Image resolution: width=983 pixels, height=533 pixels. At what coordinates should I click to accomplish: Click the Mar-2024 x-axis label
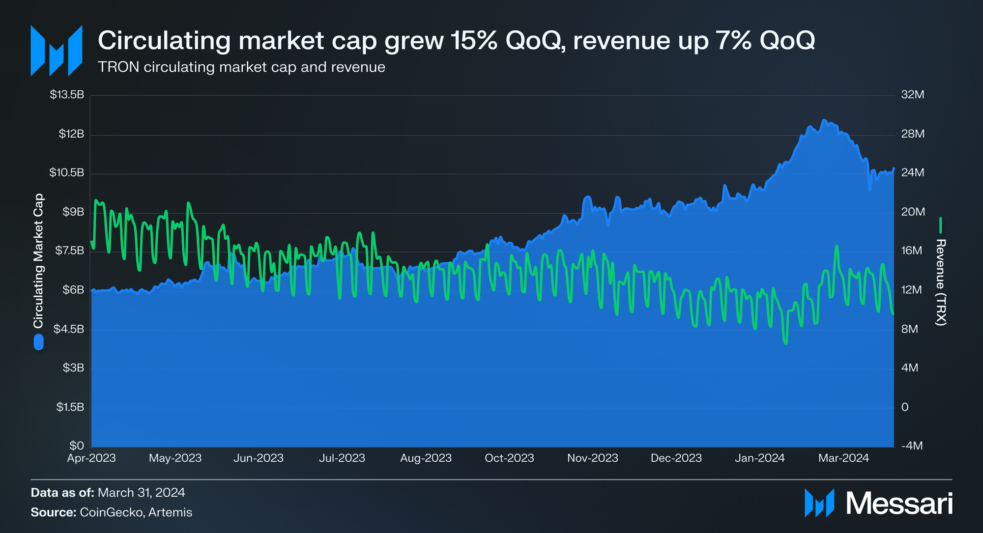(x=843, y=458)
